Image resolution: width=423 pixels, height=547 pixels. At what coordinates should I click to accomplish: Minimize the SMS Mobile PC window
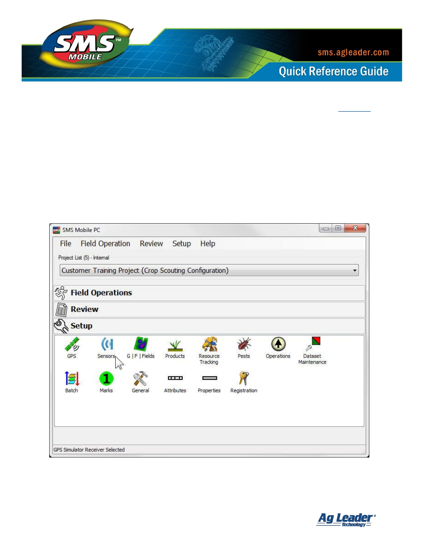[325, 228]
